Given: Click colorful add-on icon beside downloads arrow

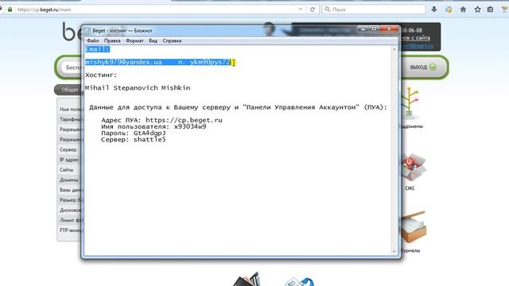Looking at the screenshot, I should (449, 10).
